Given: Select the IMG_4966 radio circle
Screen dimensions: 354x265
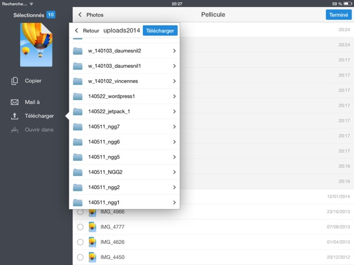Looking at the screenshot, I should [x=80, y=212].
